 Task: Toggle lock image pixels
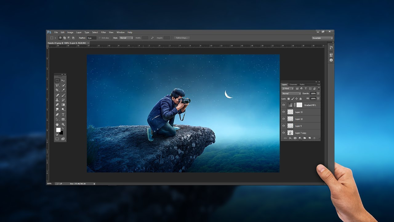click(292, 99)
